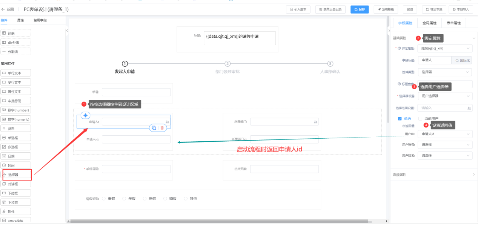The height and width of the screenshot is (225, 478).
Task: Click the copy icon on selected field
Action: coord(154,128)
